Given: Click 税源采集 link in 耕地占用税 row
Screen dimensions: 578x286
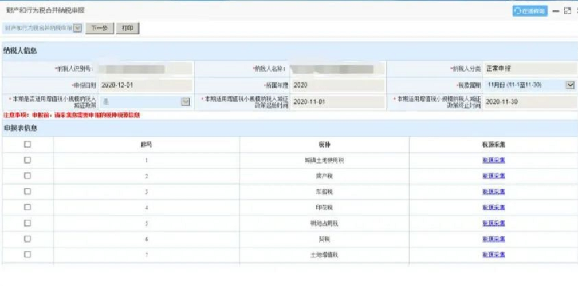Looking at the screenshot, I should pyautogui.click(x=493, y=223).
